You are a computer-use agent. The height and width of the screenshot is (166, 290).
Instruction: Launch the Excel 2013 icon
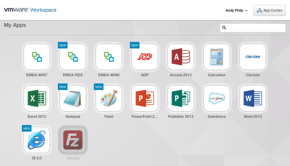point(37,98)
